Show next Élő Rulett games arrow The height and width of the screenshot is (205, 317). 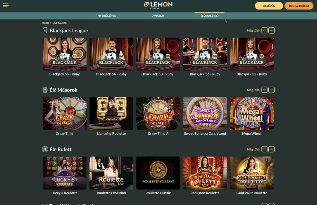(x=271, y=149)
